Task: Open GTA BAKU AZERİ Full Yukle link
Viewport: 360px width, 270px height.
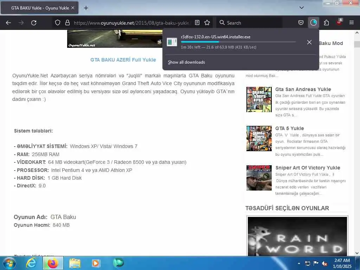Action: 123,60
